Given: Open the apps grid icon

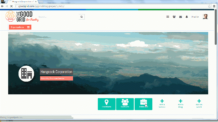Looking at the screenshot, I should tap(168, 17).
